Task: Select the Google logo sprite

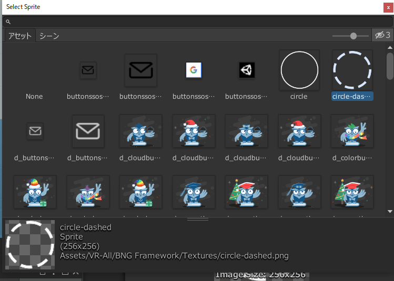Action: [194, 70]
